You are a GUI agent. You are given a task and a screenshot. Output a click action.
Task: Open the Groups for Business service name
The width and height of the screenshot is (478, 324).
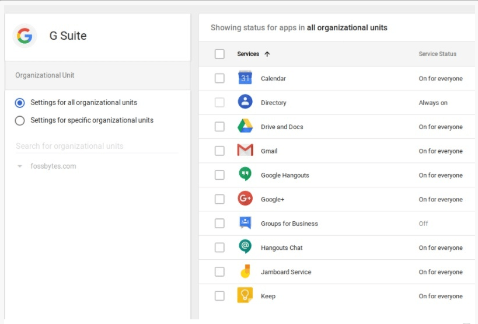pos(289,224)
